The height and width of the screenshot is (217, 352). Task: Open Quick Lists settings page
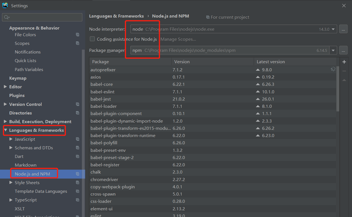coord(25,61)
